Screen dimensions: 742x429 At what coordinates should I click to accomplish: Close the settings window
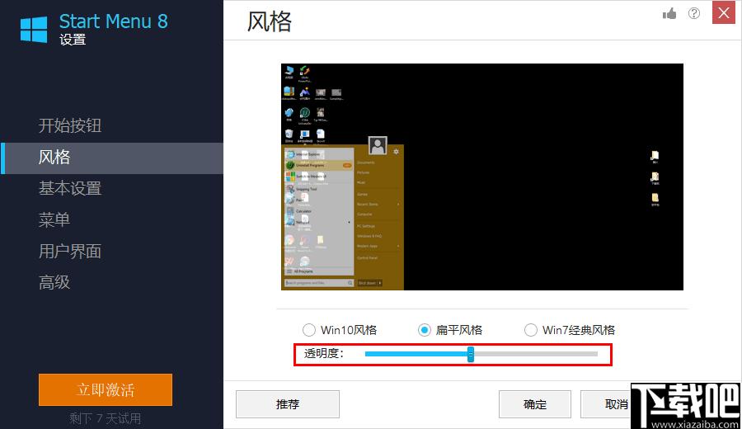[723, 13]
